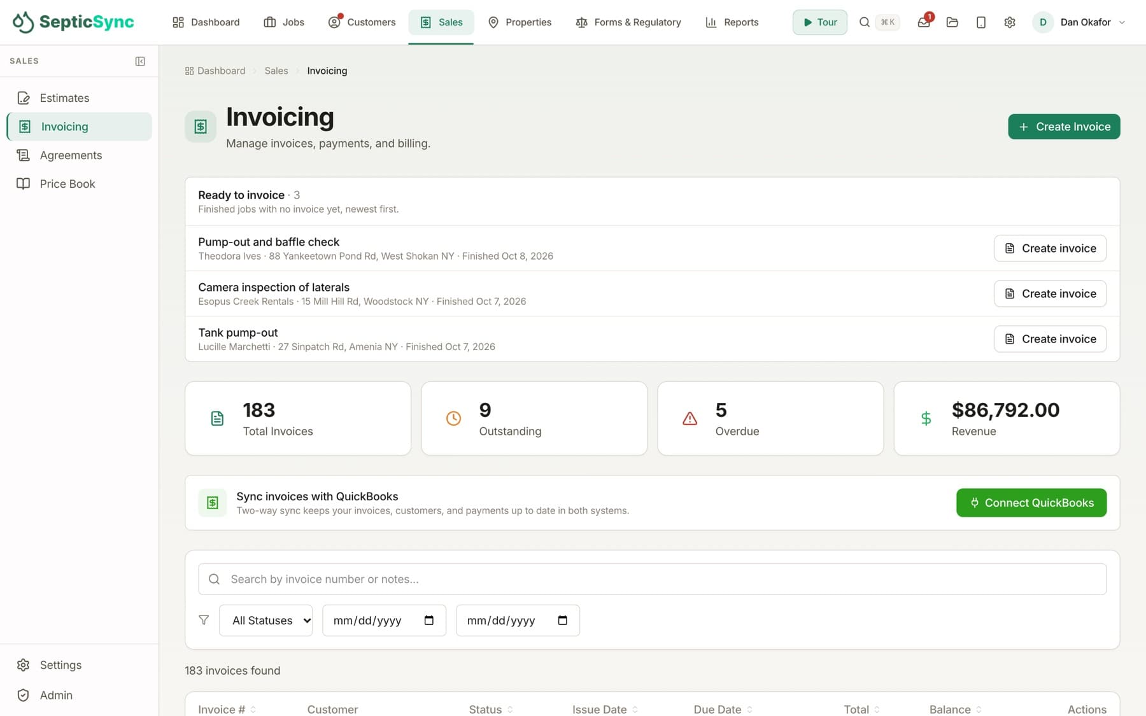Sort by Issue Date column
The height and width of the screenshot is (716, 1146).
click(x=605, y=709)
